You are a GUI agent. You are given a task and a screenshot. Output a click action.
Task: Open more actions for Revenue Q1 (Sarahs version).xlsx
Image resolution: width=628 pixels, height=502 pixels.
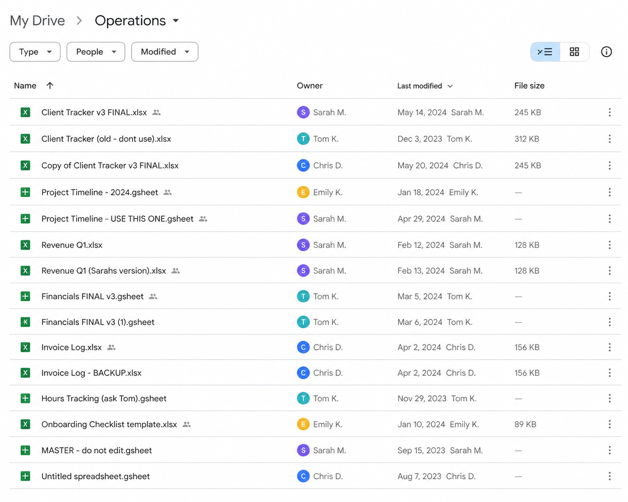[609, 271]
